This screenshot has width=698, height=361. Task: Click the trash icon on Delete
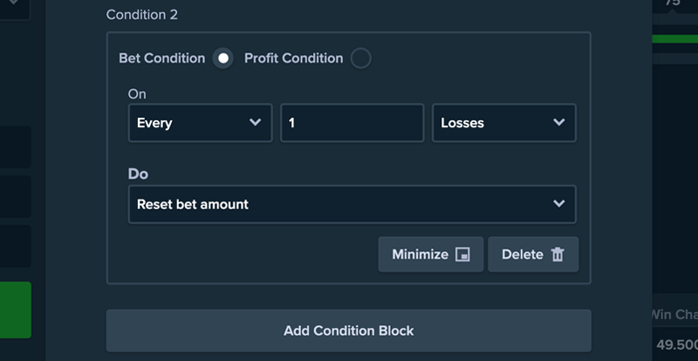[x=558, y=255]
